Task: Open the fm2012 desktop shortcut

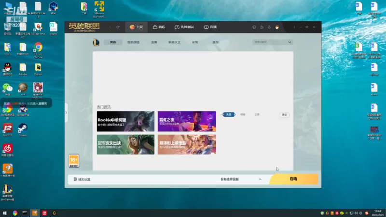Action: click(x=8, y=130)
